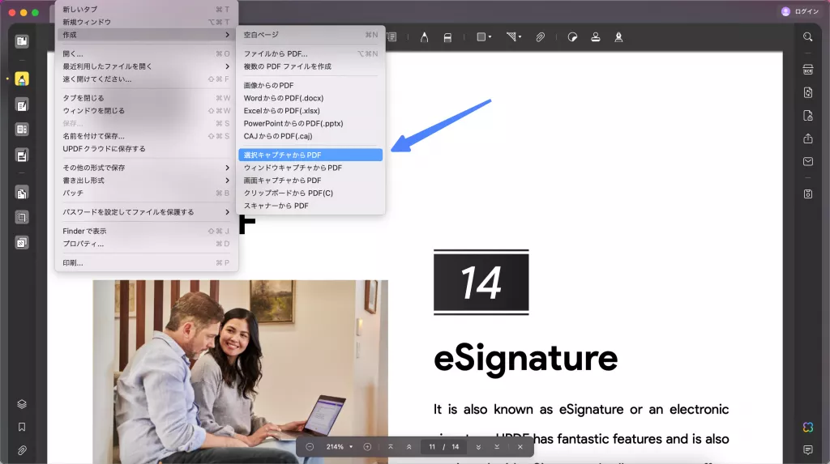Click the zoom in plus button
The image size is (830, 464).
[367, 447]
